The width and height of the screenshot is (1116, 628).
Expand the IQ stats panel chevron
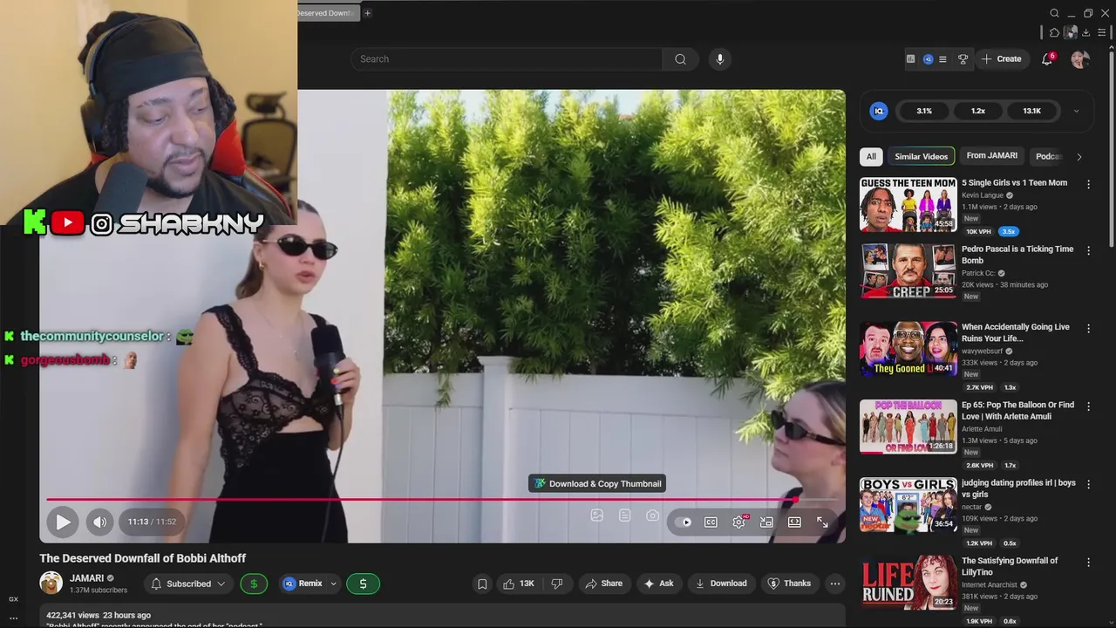point(1076,111)
